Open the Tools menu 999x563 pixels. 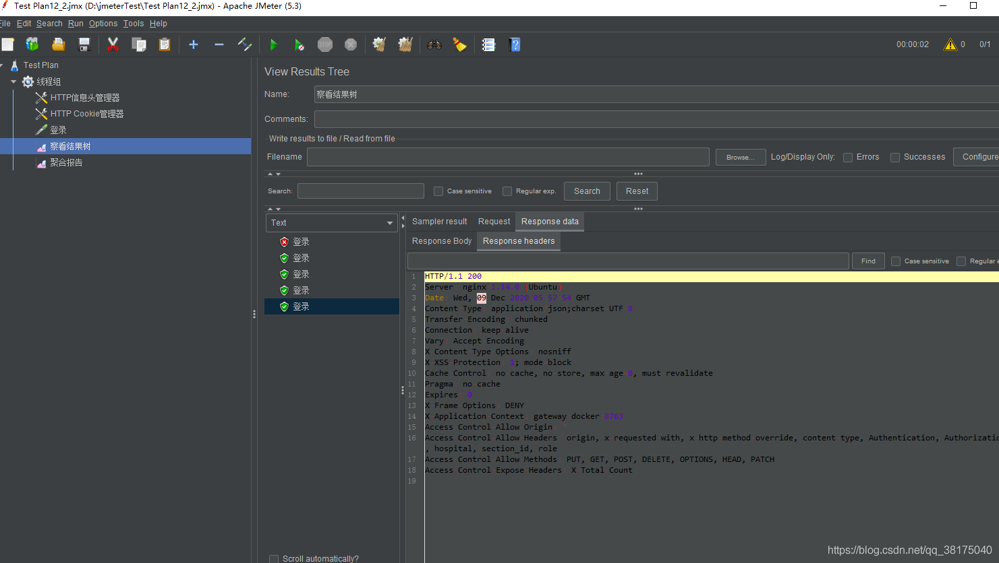click(134, 24)
